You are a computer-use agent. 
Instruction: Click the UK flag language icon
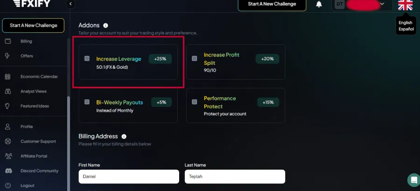click(405, 5)
